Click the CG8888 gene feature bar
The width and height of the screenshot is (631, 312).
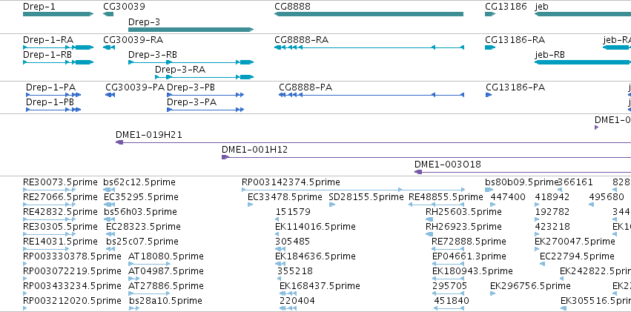click(x=369, y=14)
